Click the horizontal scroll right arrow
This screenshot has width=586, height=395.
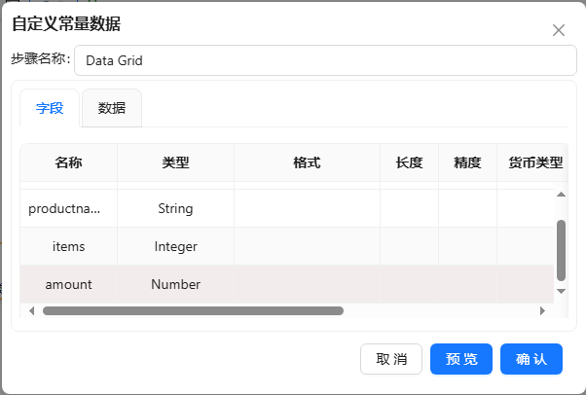[x=542, y=311]
